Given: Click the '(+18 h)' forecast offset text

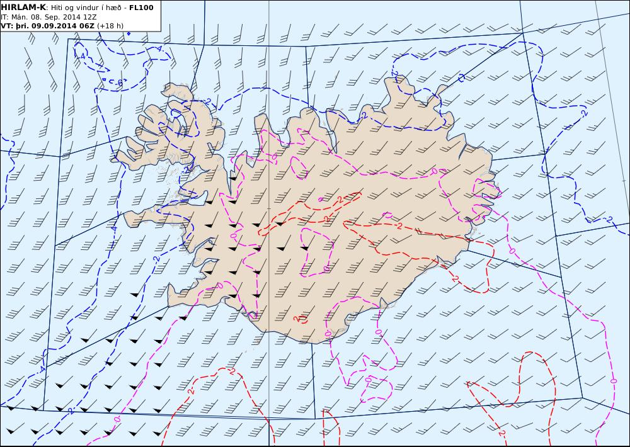Looking at the screenshot, I should (x=110, y=26).
